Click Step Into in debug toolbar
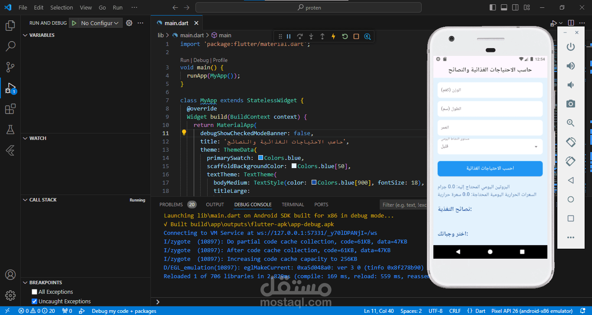592x315 pixels. pos(311,36)
